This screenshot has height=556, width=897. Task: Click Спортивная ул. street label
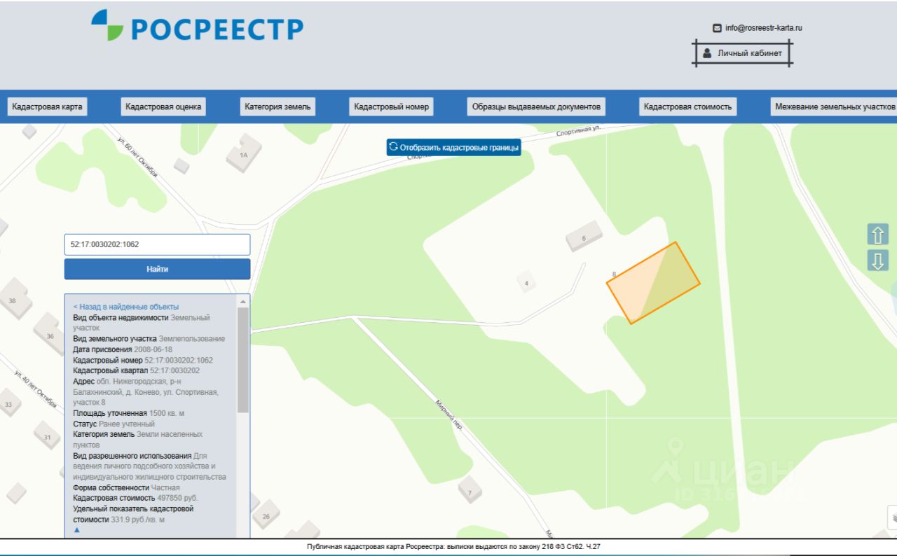tap(579, 130)
